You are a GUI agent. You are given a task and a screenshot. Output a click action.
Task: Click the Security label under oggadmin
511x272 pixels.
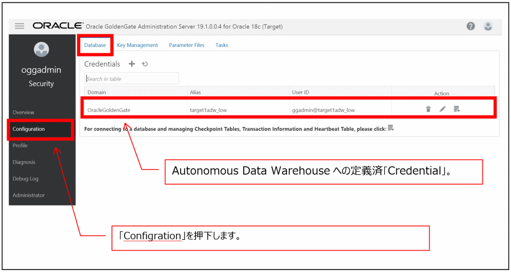click(41, 83)
